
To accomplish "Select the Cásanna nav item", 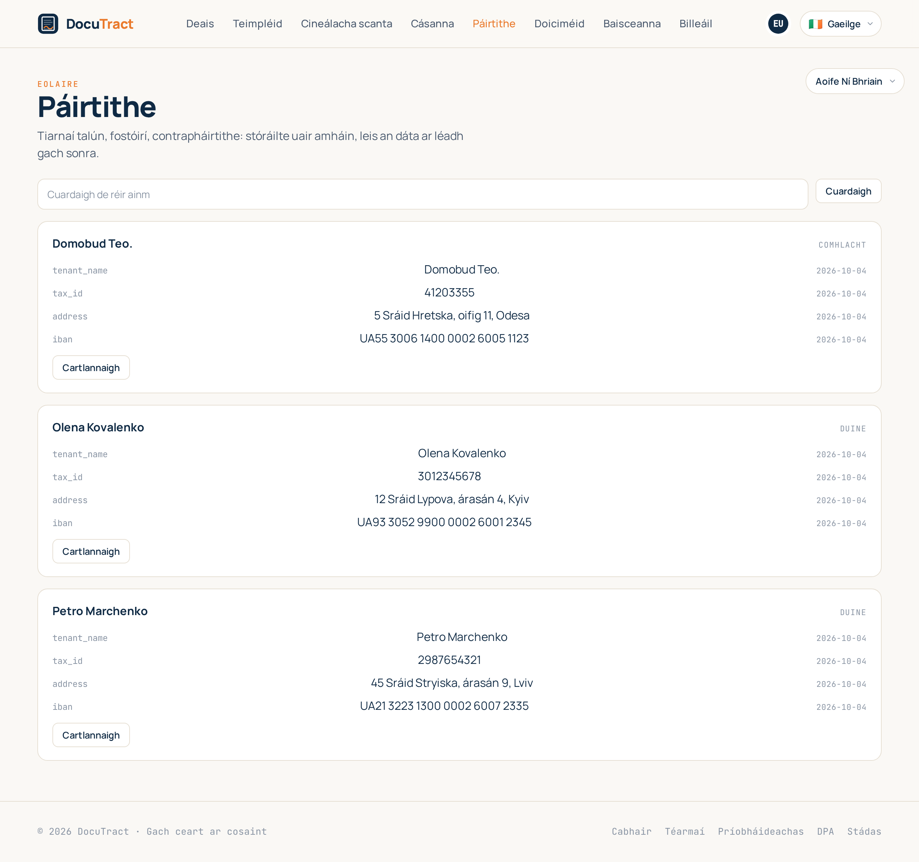I will tap(432, 24).
